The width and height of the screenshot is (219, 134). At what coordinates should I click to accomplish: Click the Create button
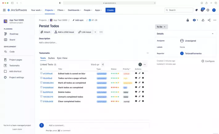[x=110, y=10]
